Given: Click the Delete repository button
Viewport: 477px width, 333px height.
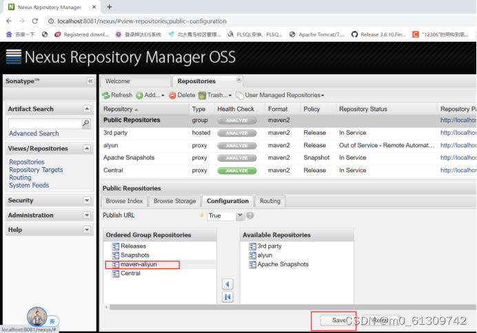Looking at the screenshot, I should (182, 96).
